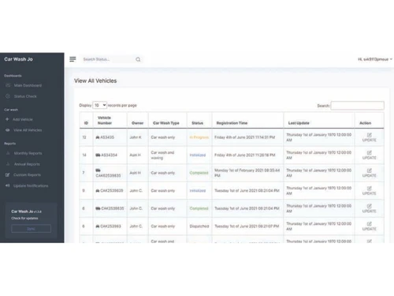
Task: Click update icon for vehicle CAK253983
Action: (369, 223)
